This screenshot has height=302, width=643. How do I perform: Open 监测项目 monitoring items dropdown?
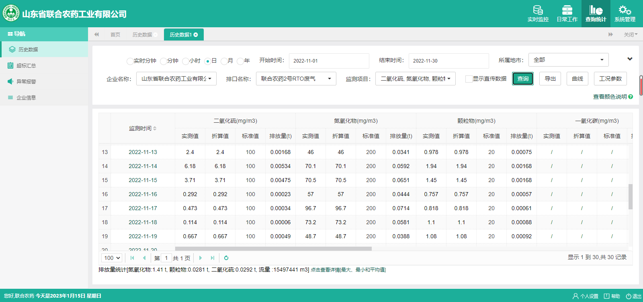415,79
